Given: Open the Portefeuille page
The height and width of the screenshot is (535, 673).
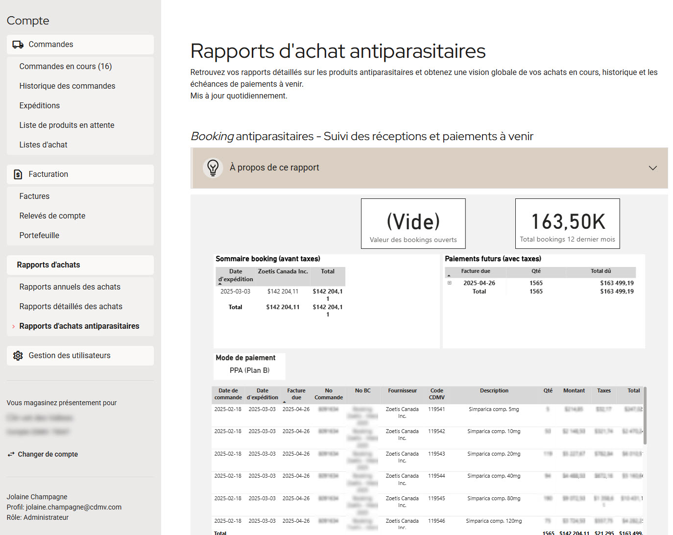Looking at the screenshot, I should point(39,236).
